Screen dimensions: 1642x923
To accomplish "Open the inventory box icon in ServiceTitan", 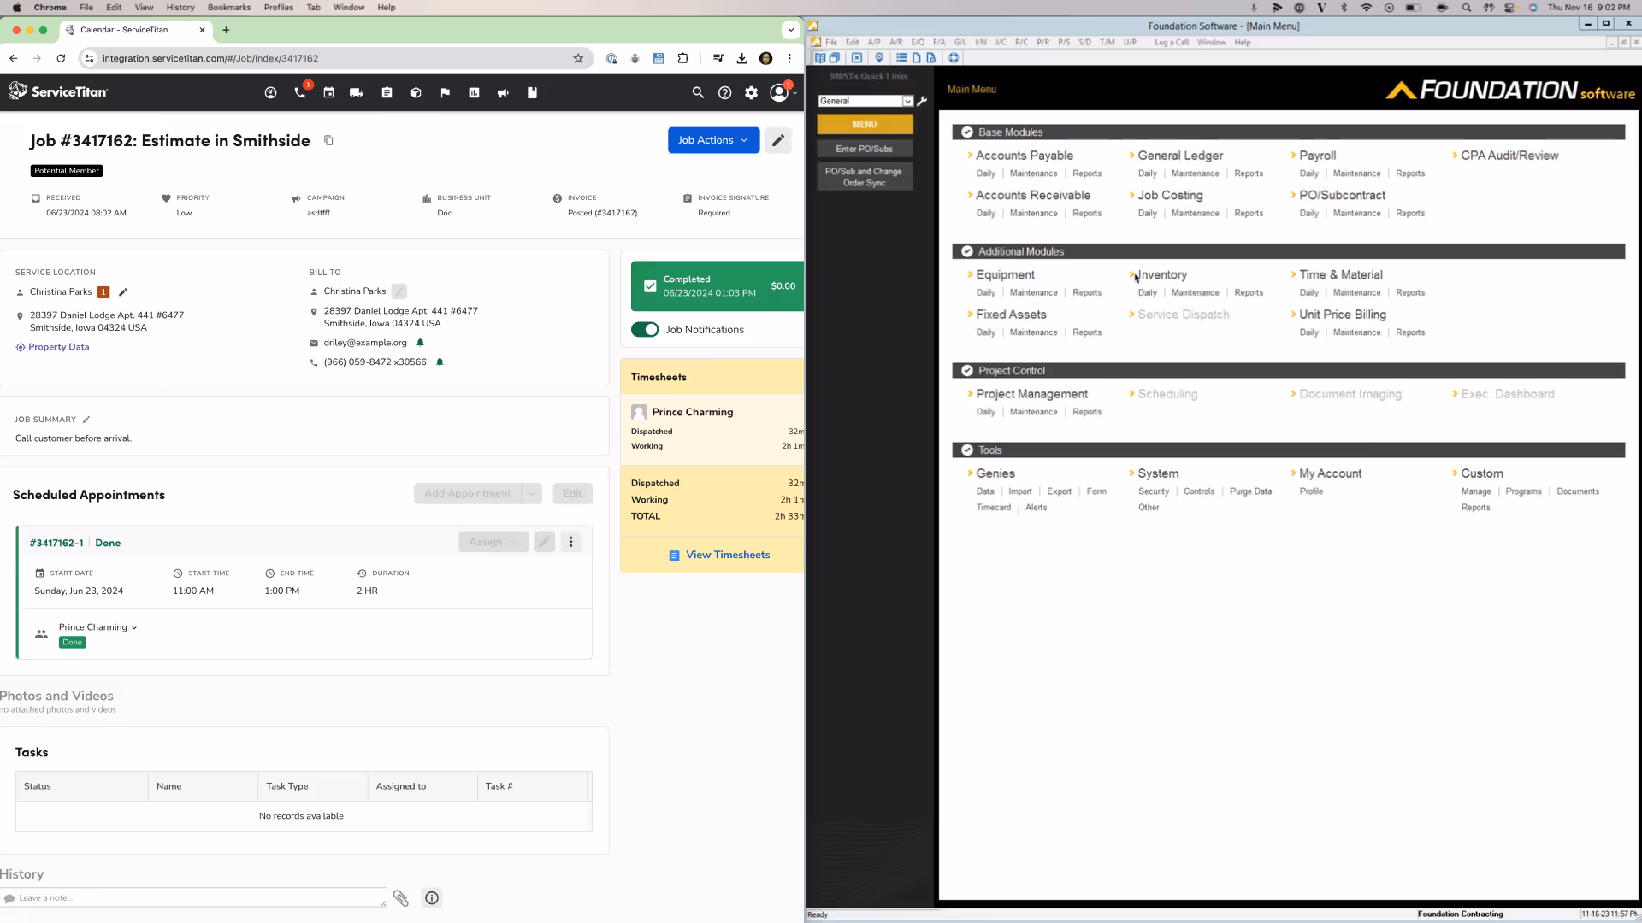I will coord(416,92).
